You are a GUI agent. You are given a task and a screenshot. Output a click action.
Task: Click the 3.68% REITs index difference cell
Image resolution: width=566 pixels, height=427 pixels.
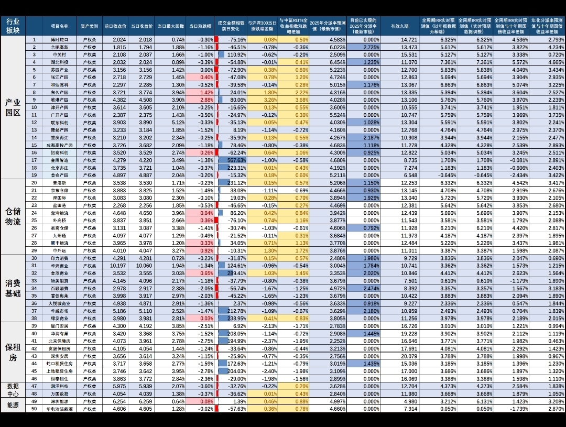[293, 100]
